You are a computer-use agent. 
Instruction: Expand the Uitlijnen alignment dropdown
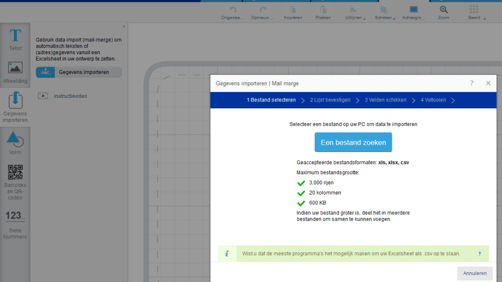[x=354, y=12]
